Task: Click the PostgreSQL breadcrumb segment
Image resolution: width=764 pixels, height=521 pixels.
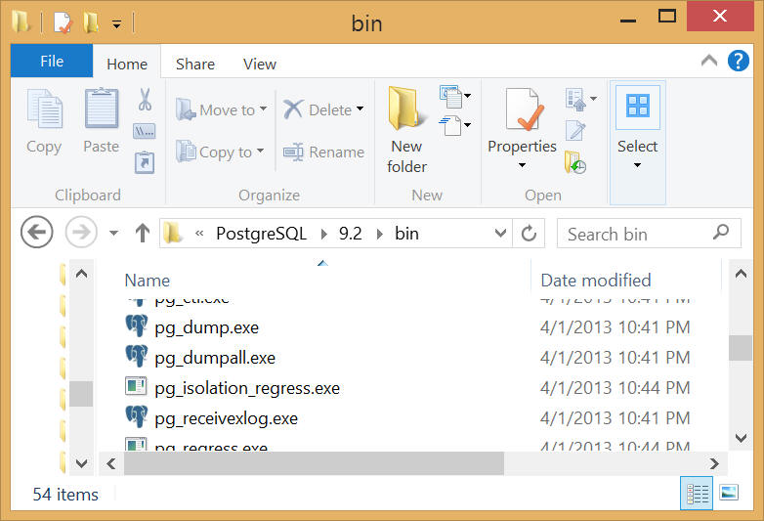Action: tap(261, 234)
